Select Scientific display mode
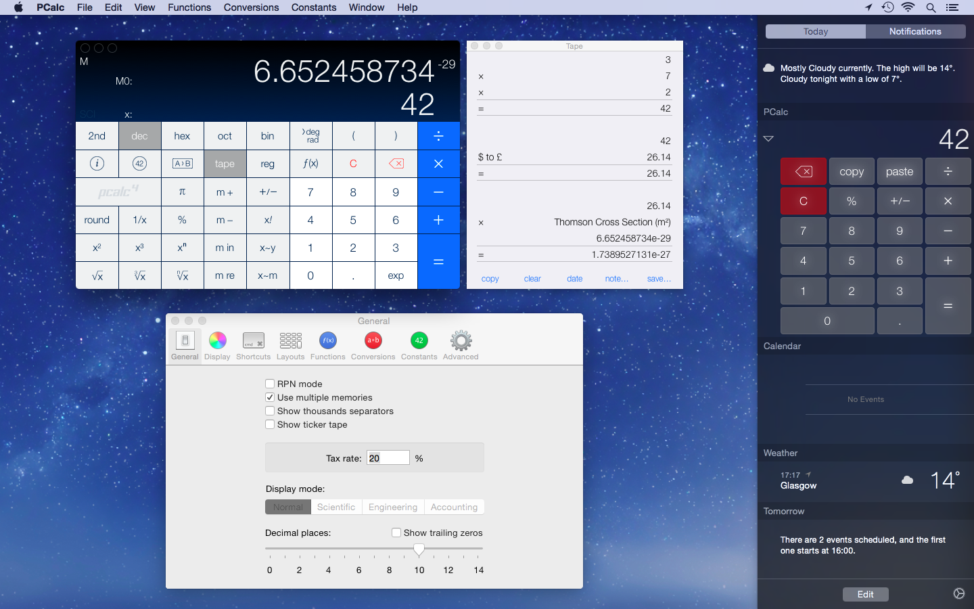The image size is (974, 609). click(336, 507)
